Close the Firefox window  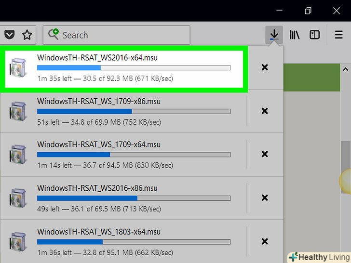coord(337,11)
